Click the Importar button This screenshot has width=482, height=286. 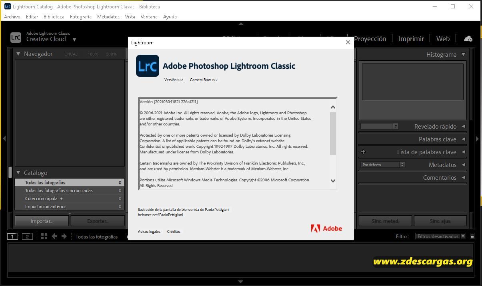coord(42,221)
